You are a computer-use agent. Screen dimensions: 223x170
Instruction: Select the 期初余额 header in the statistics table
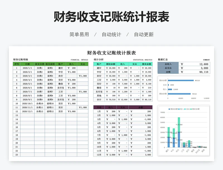[111, 64]
